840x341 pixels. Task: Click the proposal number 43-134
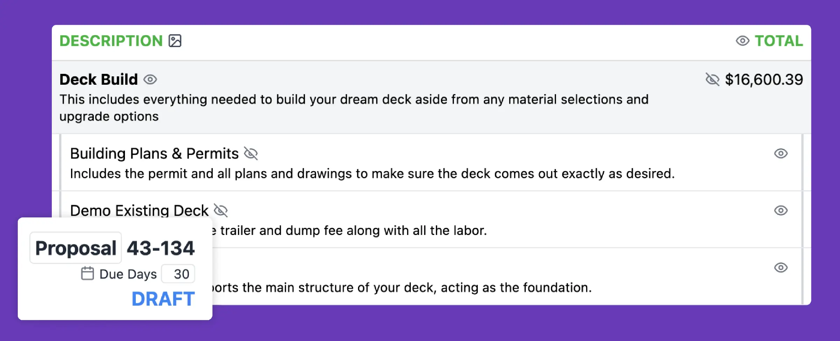tap(160, 248)
